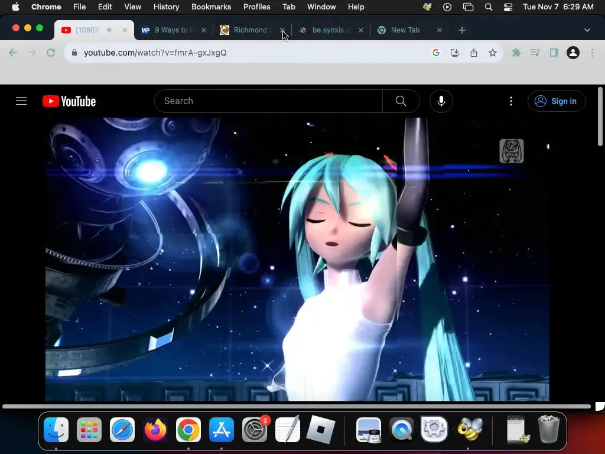Image resolution: width=605 pixels, height=454 pixels.
Task: Click the Google icon in address bar
Action: (x=436, y=53)
